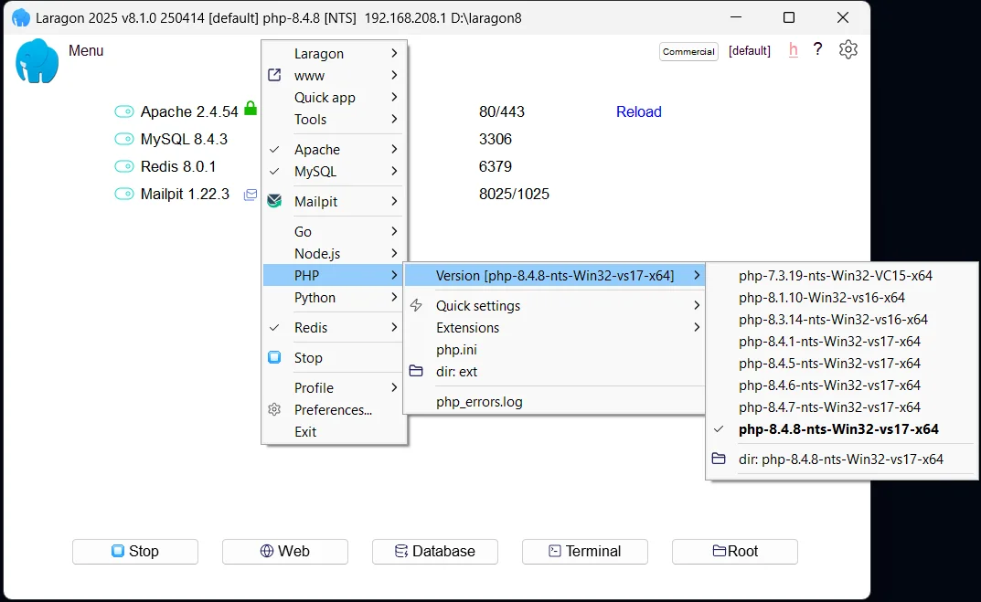This screenshot has width=981, height=602.
Task: Toggle the Apache 2.4.54 service switch
Action: tap(124, 112)
